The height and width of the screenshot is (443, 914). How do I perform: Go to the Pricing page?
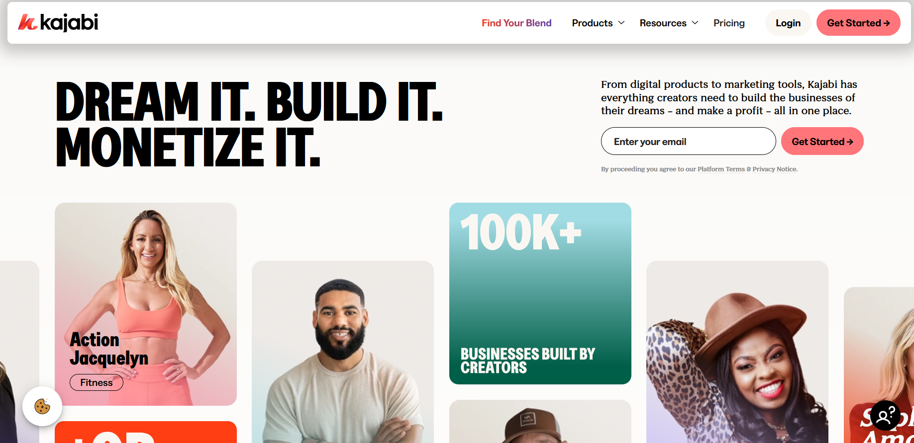pyautogui.click(x=729, y=23)
